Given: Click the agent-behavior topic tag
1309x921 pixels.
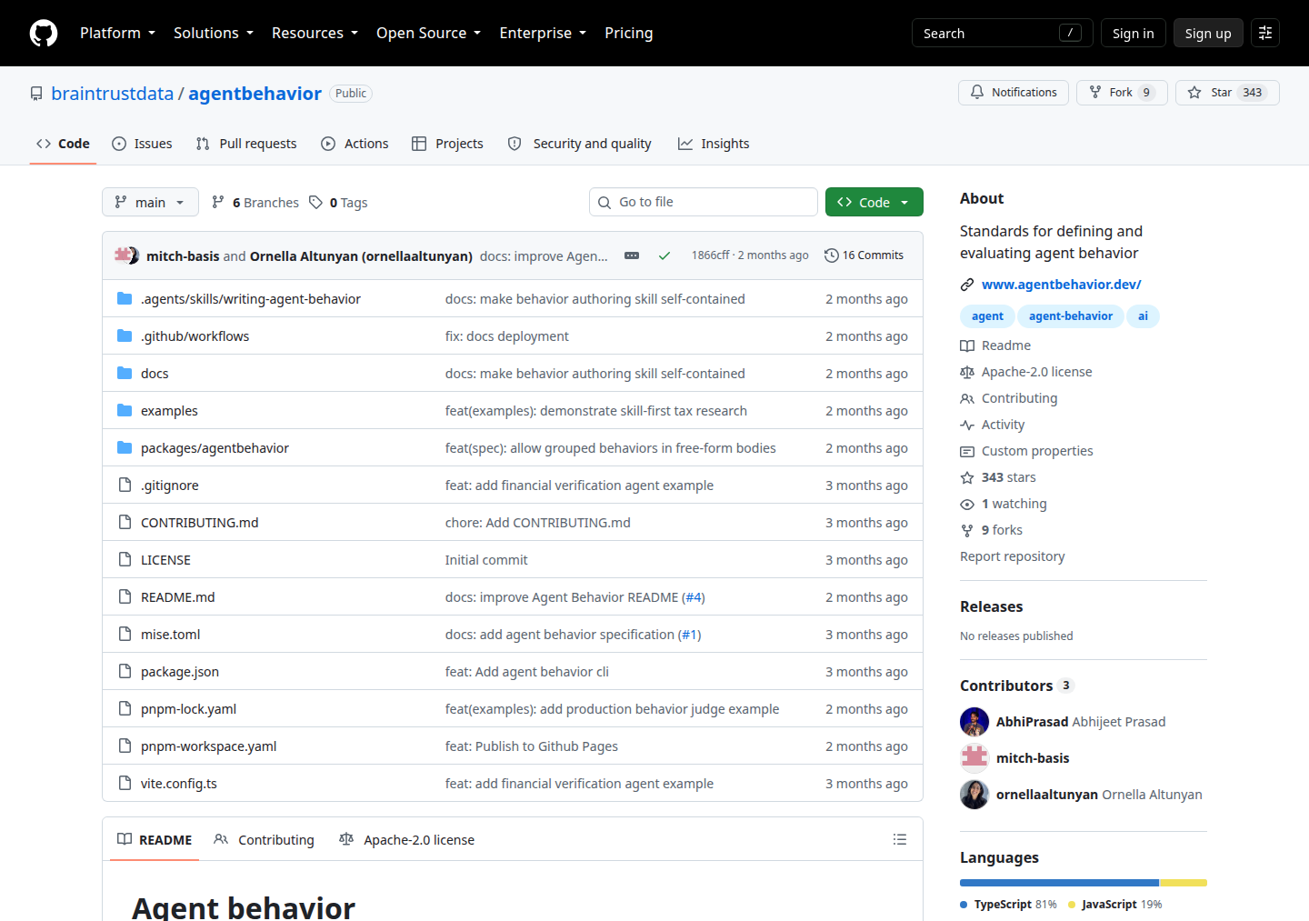Looking at the screenshot, I should (1070, 316).
